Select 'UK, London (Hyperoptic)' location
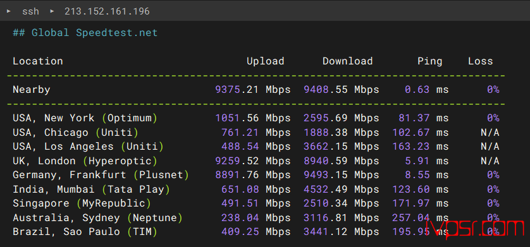This screenshot has width=530, height=247. click(85, 160)
